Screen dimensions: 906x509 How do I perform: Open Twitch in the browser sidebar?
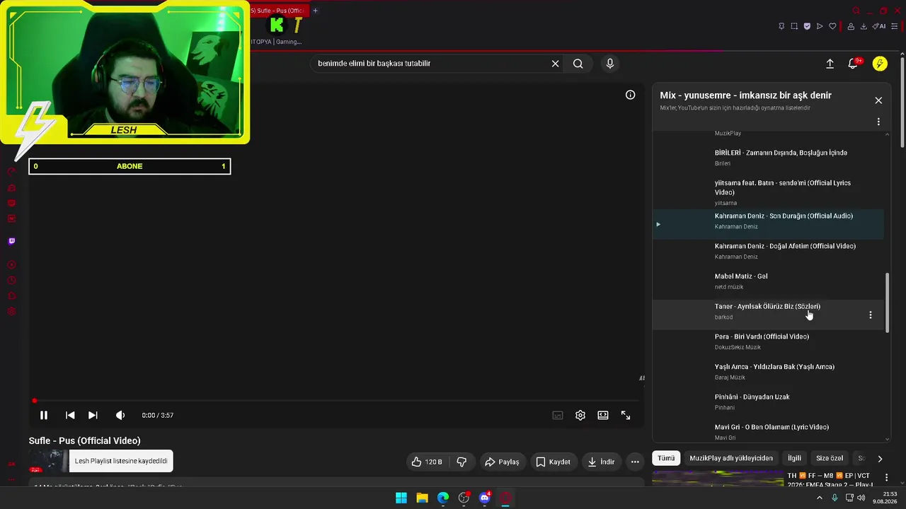tap(11, 241)
